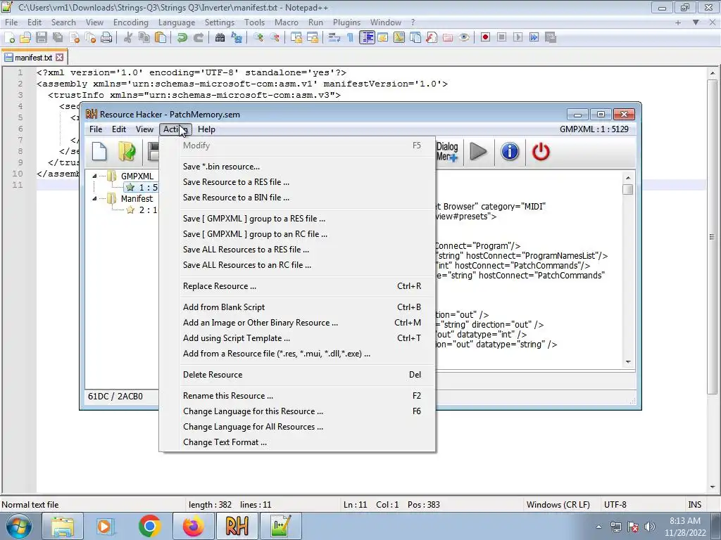Click the green Undo arrow in Notepad++
721x540 pixels.
pos(182,38)
